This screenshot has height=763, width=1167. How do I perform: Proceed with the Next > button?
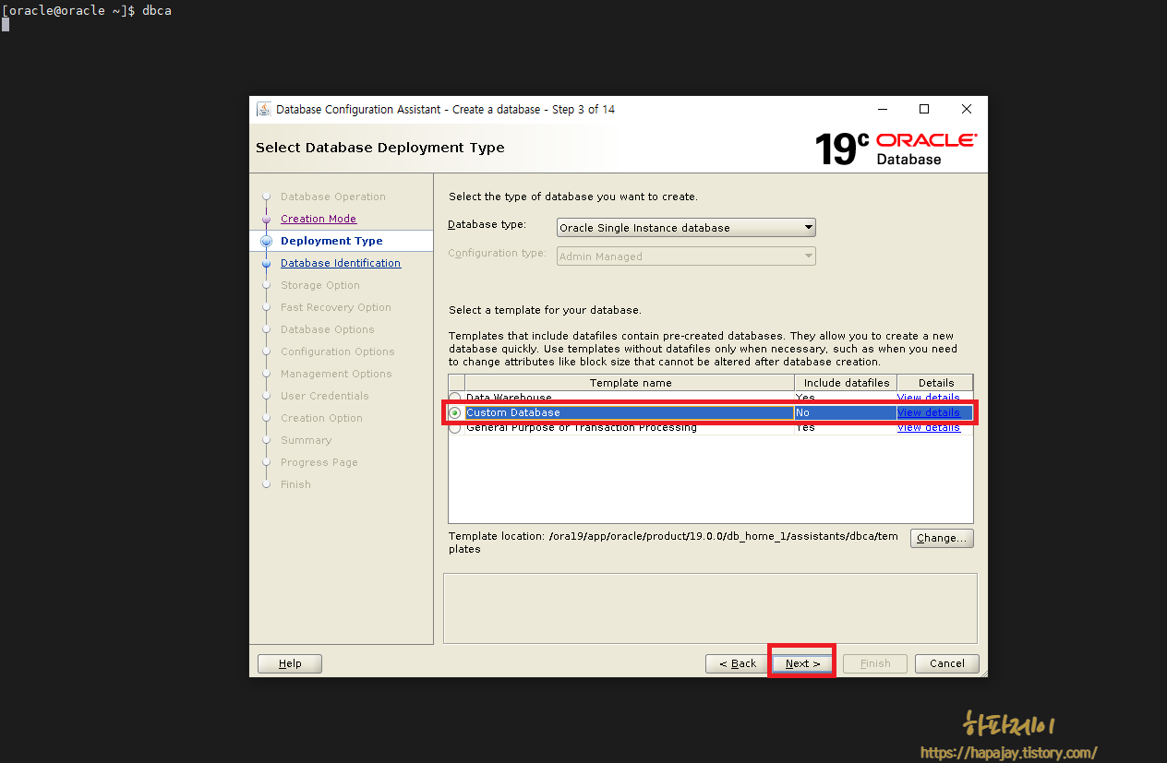coord(802,663)
